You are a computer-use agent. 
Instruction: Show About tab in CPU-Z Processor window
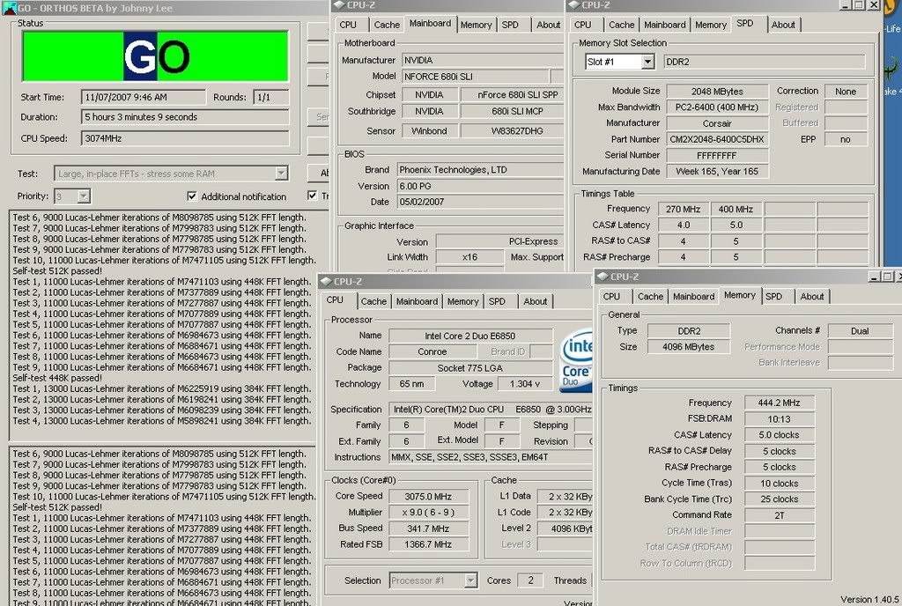coord(535,301)
